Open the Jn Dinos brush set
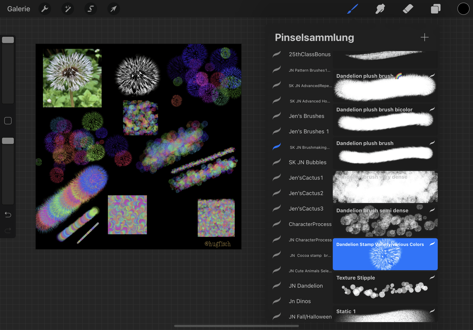This screenshot has height=330, width=473. (302, 301)
